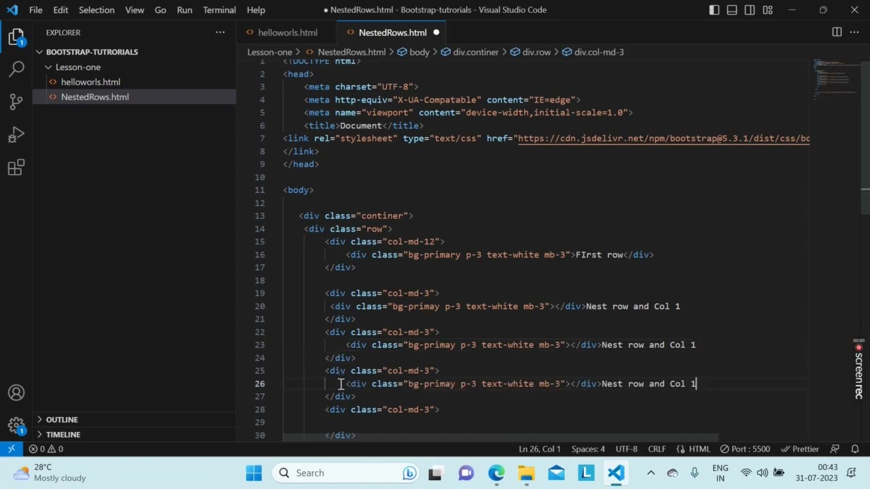Show hidden system tray icons
Image resolution: width=870 pixels, height=489 pixels.
650,473
